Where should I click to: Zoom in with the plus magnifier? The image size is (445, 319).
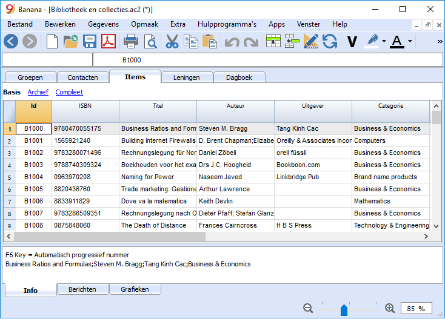pos(390,308)
